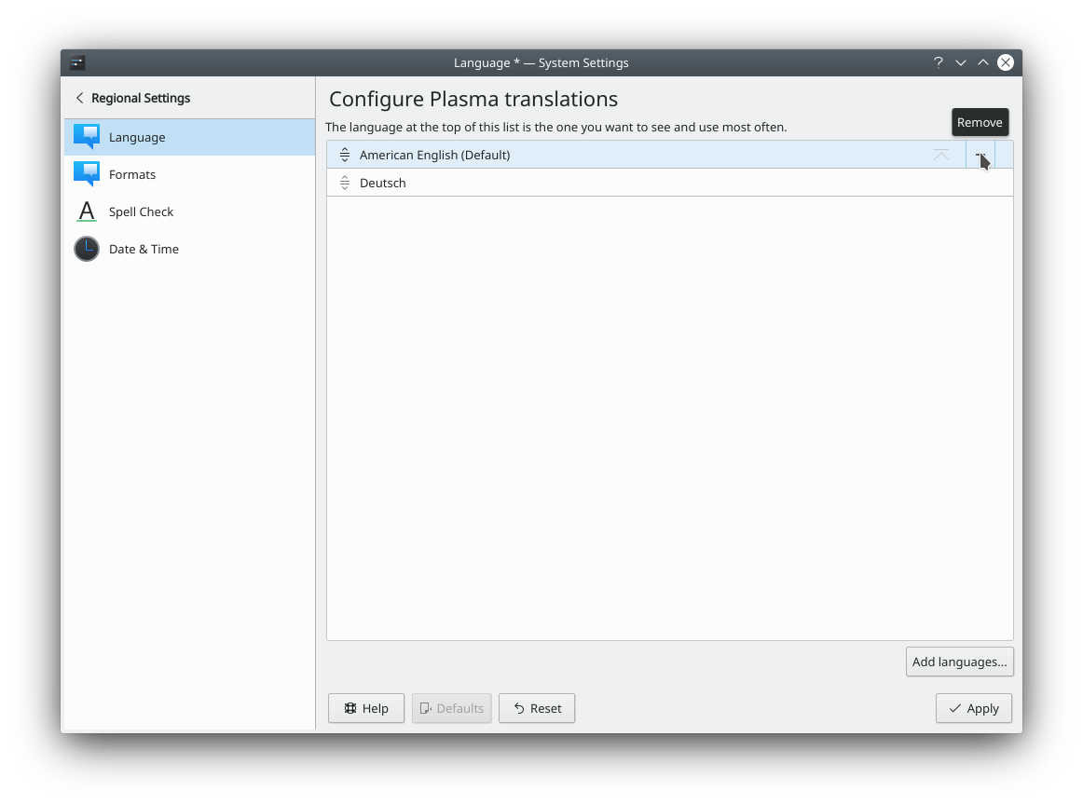The width and height of the screenshot is (1083, 805).
Task: Click the Defaults button
Action: coord(452,708)
